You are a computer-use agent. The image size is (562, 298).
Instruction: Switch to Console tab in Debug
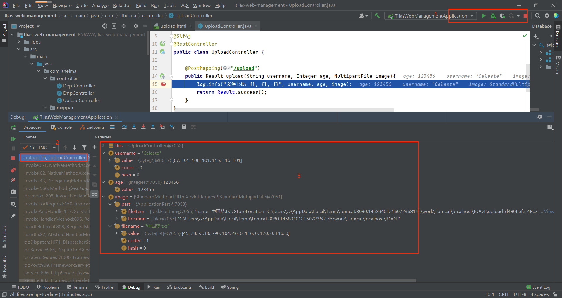[61, 127]
